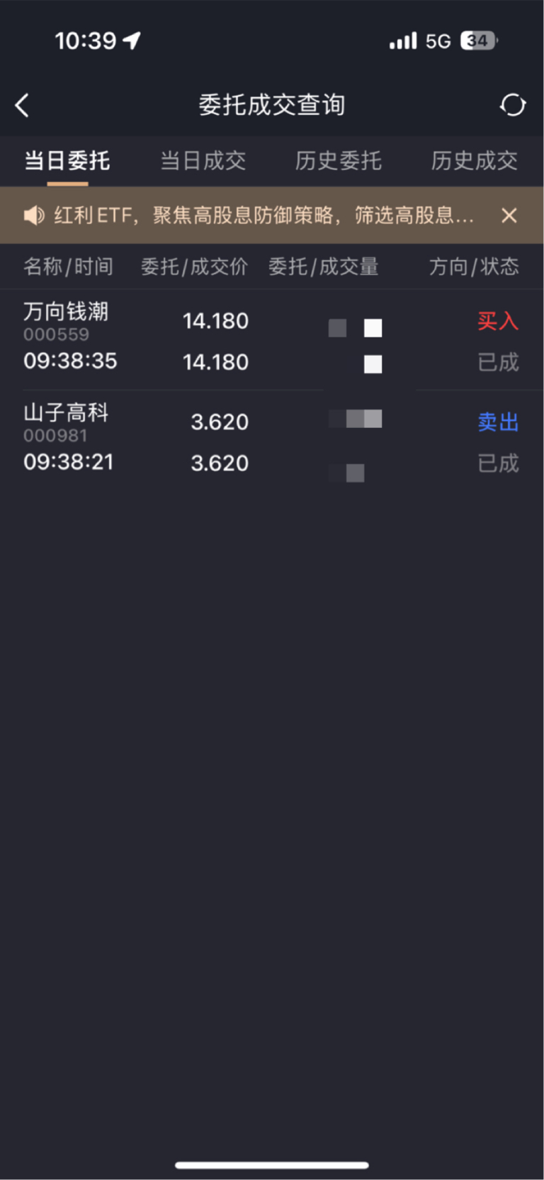Tap the speaker announcement icon

(x=34, y=215)
